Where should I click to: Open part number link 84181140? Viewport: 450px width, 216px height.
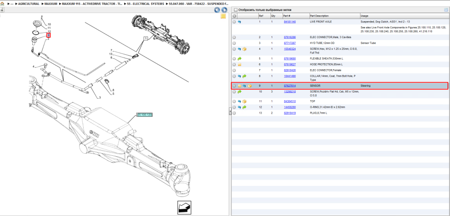290,22
